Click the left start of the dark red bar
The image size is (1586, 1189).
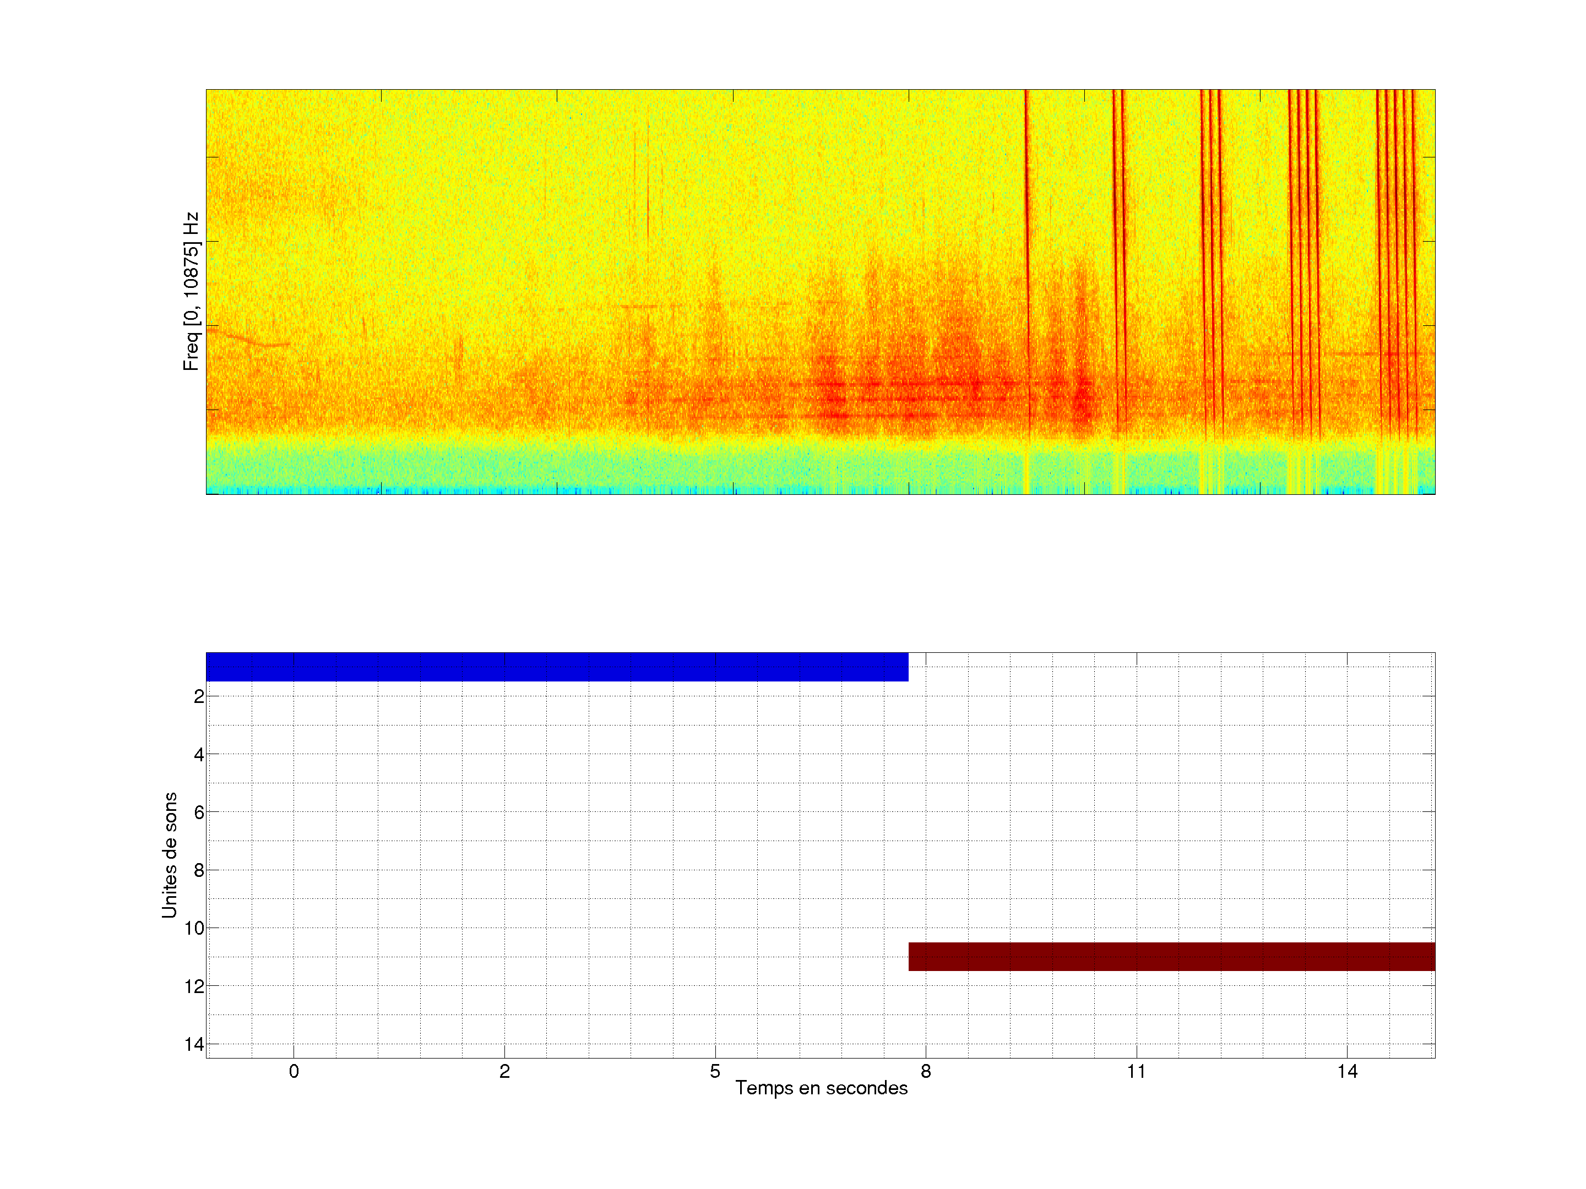914,956
